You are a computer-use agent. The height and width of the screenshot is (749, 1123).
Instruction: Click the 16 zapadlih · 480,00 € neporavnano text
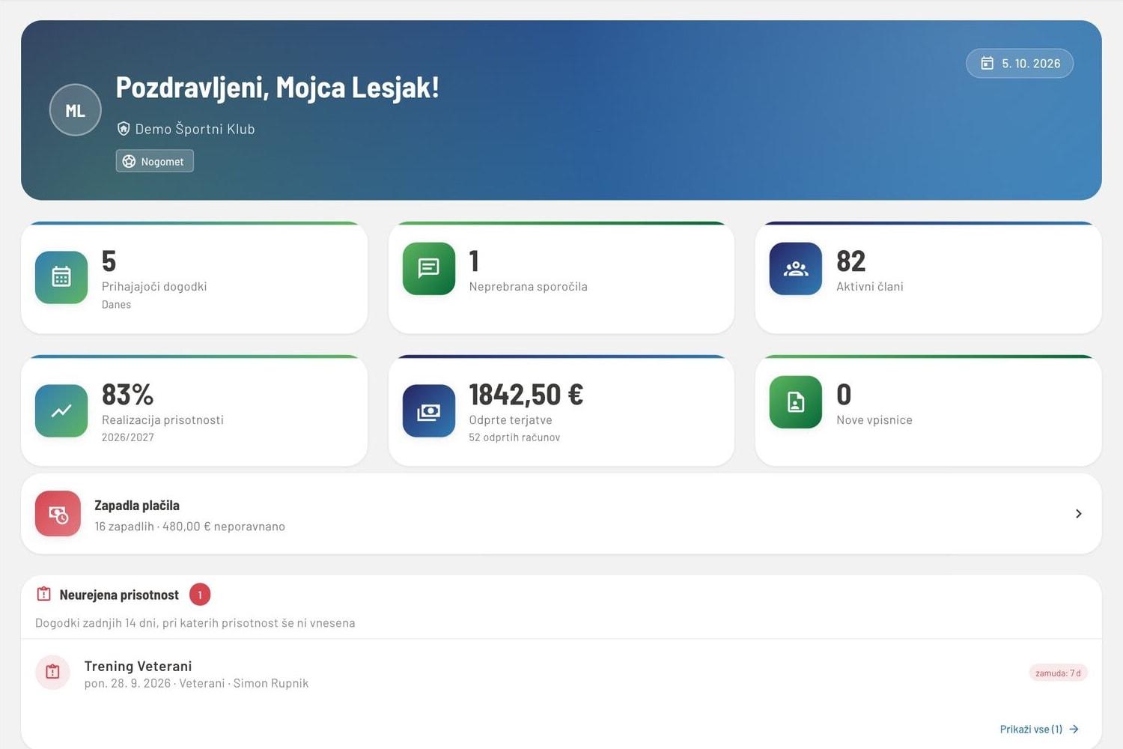(x=190, y=527)
